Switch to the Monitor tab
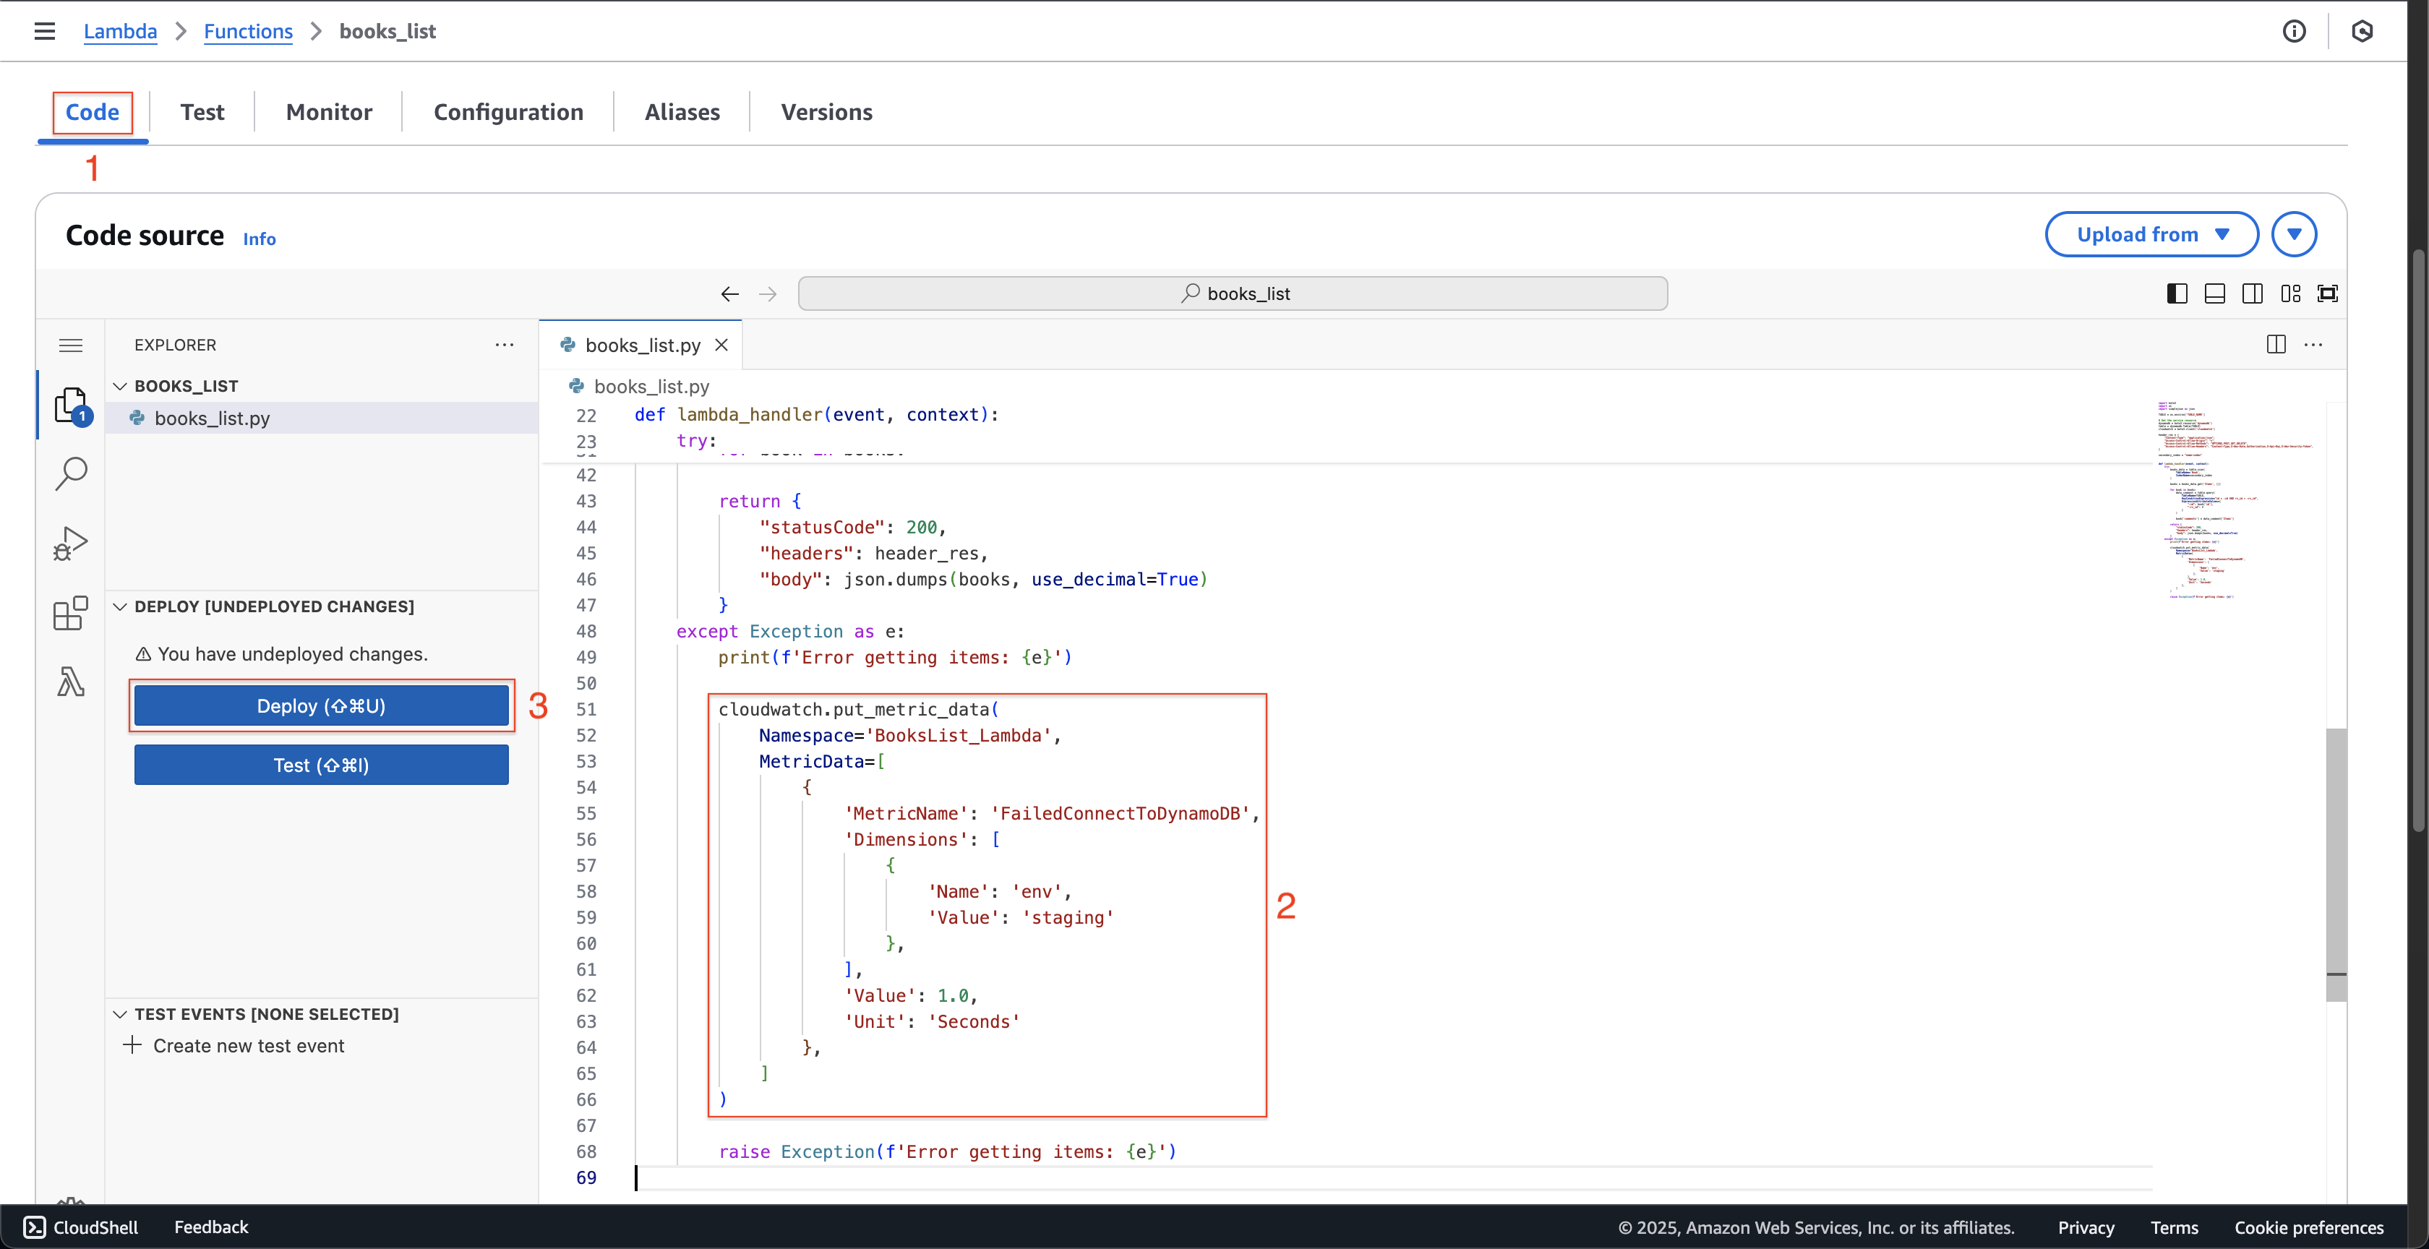2429x1249 pixels. tap(330, 111)
